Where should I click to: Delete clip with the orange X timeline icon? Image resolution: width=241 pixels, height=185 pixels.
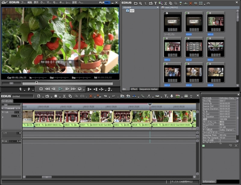[x=91, y=97]
